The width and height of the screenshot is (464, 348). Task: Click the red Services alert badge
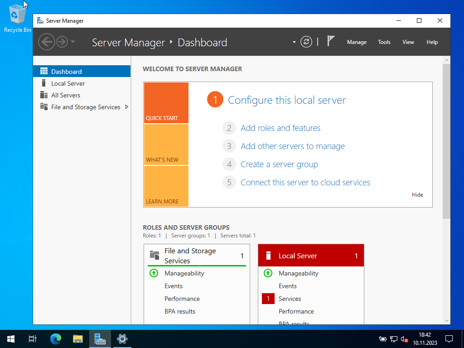coord(268,299)
